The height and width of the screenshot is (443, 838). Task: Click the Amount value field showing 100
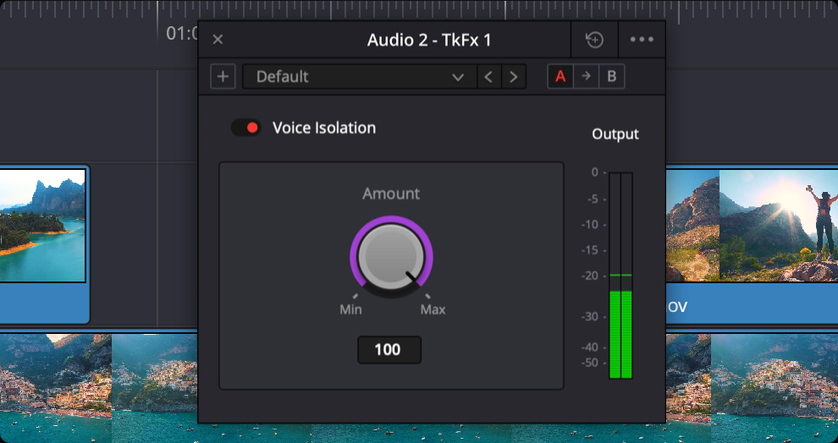pos(389,350)
